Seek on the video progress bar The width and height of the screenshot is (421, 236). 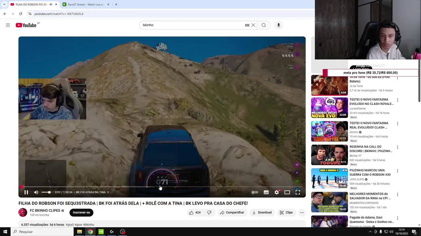pyautogui.click(x=162, y=187)
